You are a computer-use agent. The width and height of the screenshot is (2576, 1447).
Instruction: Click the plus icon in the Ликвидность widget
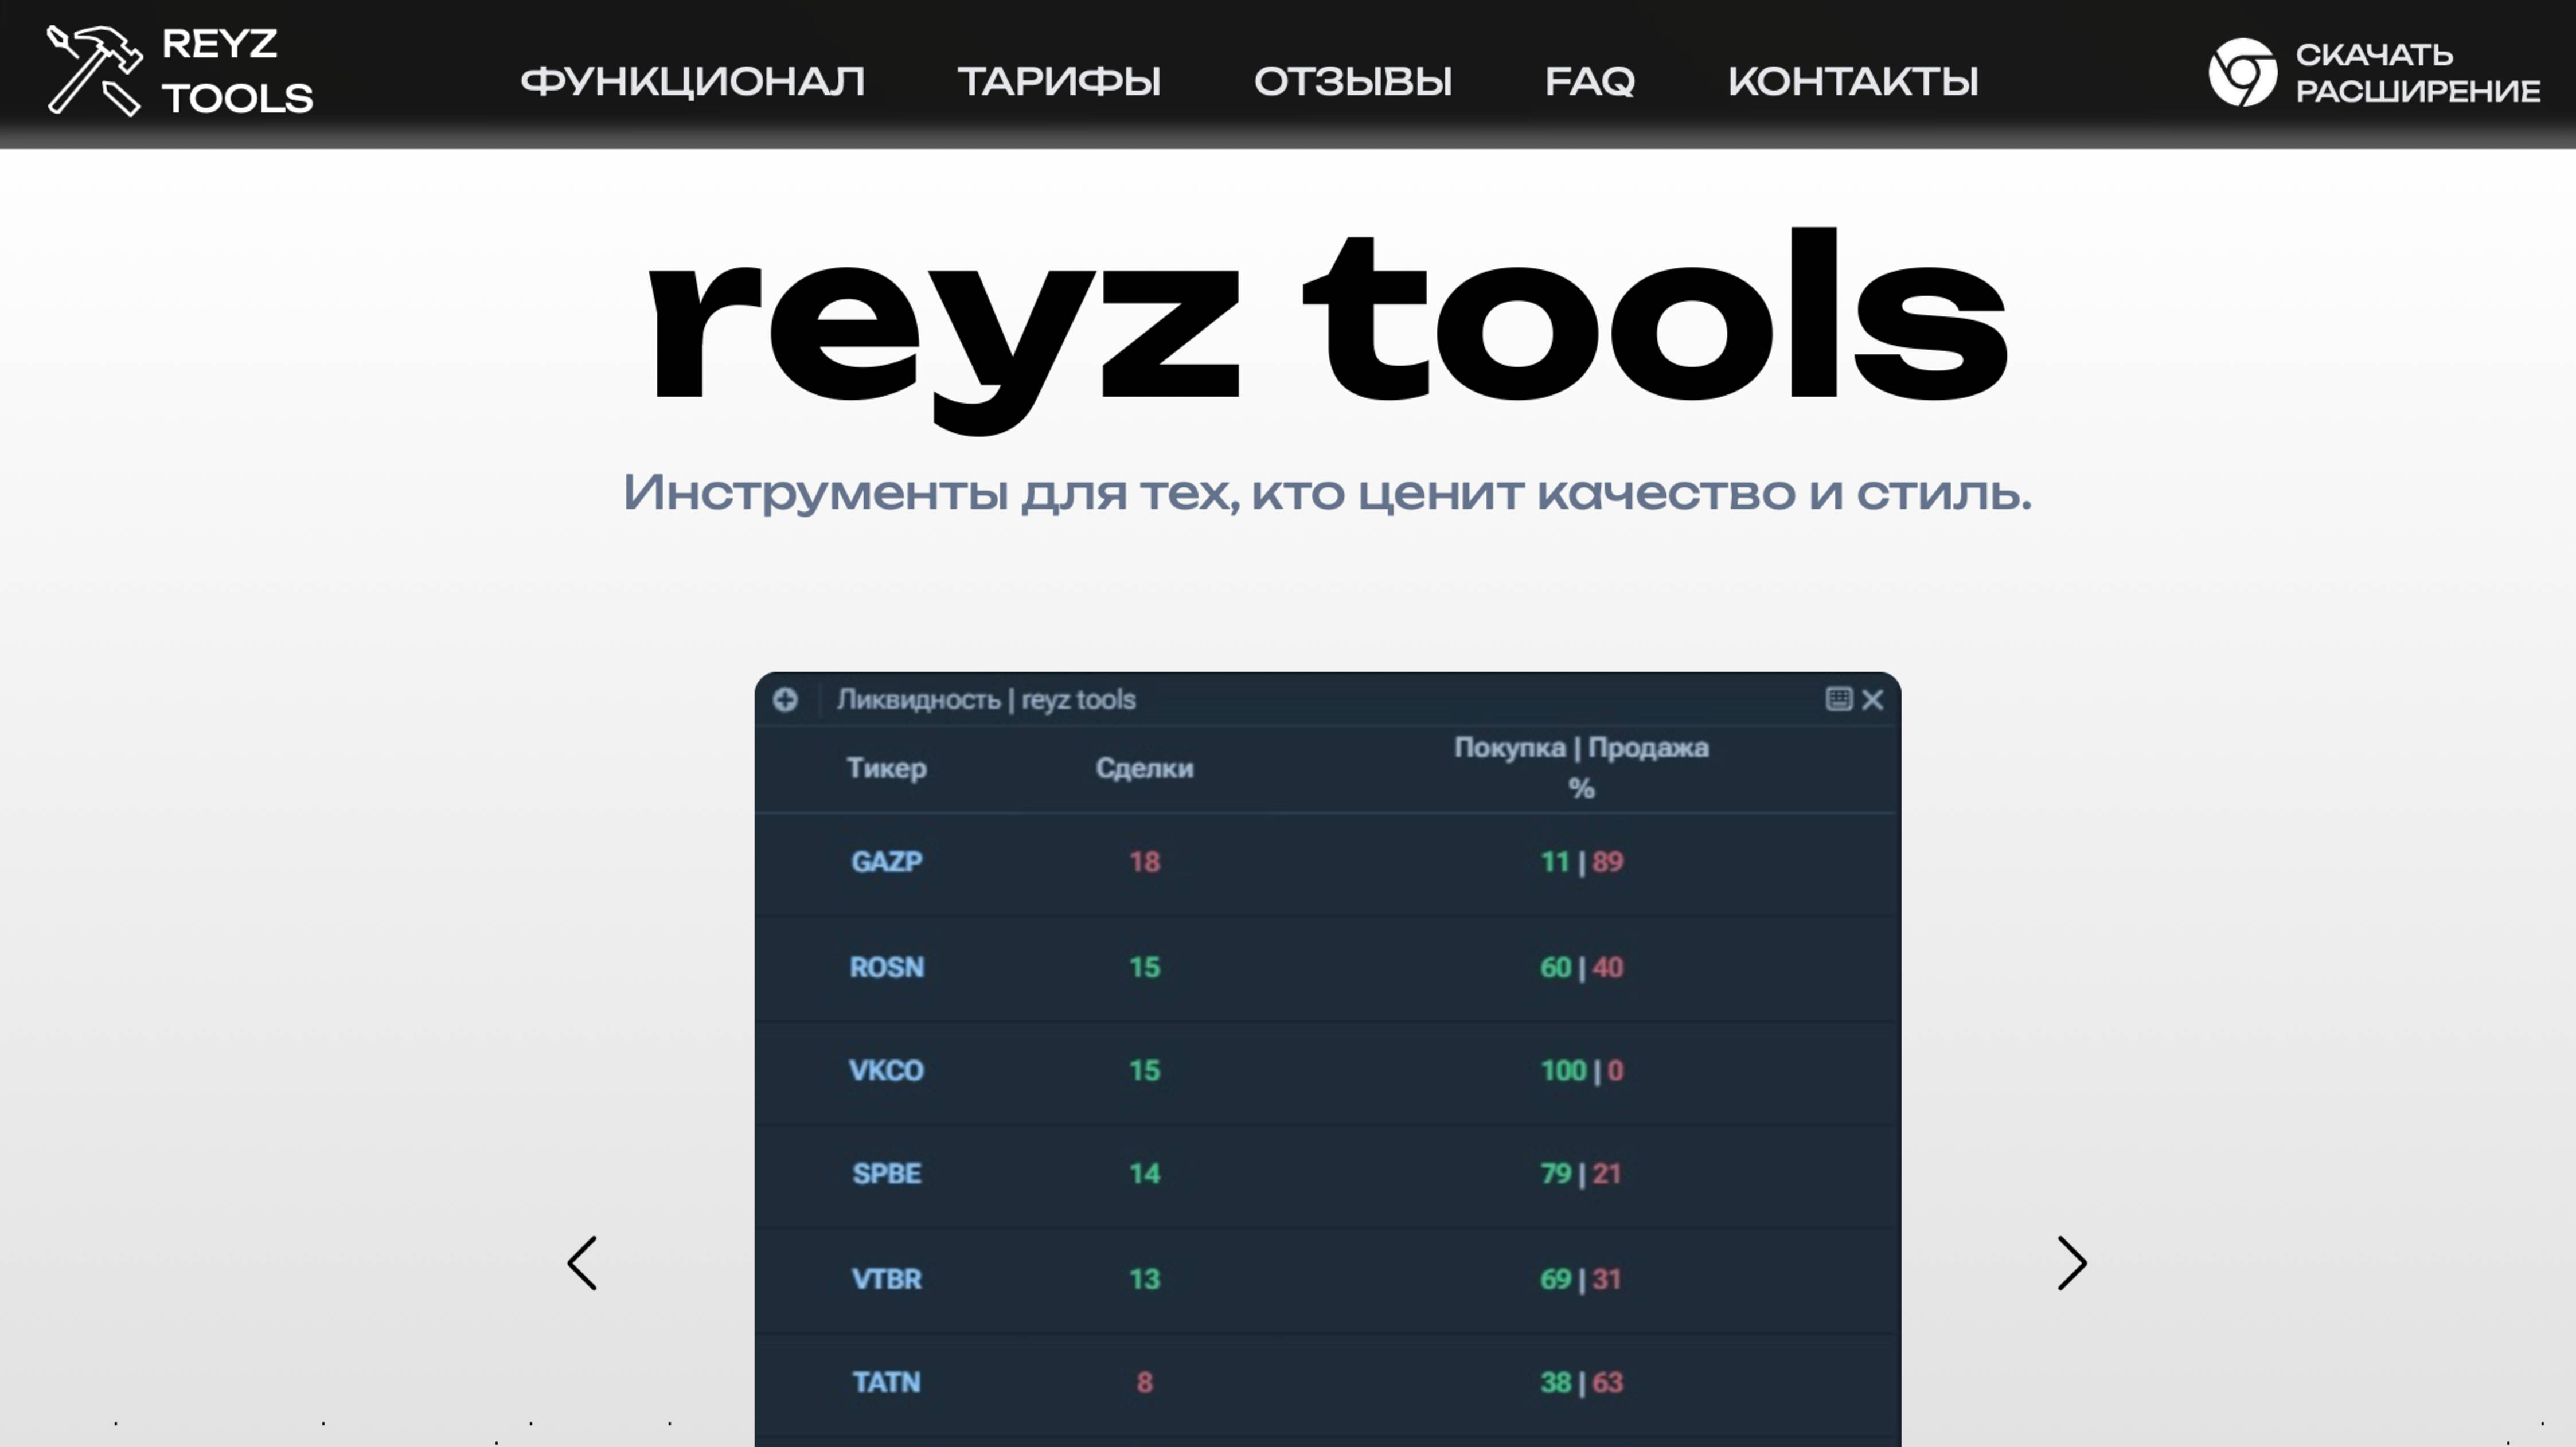click(x=785, y=699)
